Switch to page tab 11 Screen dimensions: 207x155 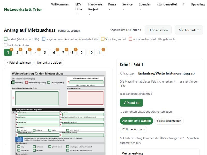click(x=100, y=52)
